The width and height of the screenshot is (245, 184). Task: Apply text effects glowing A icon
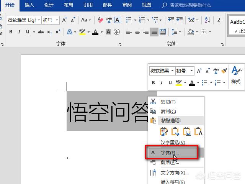pyautogui.click(x=70, y=32)
